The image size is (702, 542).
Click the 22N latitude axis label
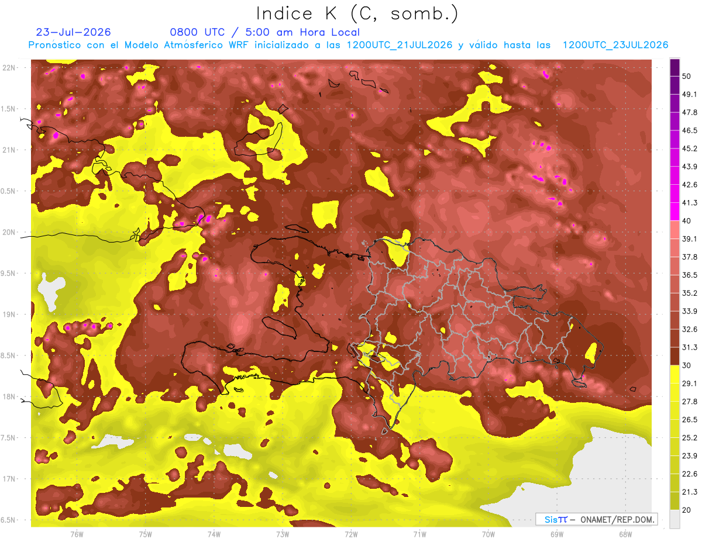click(9, 68)
